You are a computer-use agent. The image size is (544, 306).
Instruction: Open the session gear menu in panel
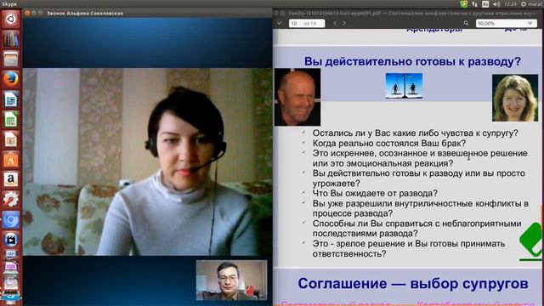click(x=524, y=3)
